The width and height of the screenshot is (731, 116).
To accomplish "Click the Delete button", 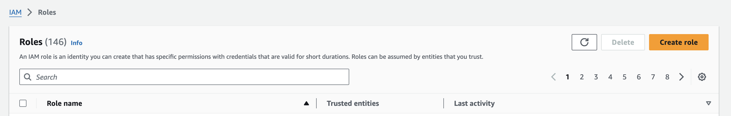I will pos(623,42).
